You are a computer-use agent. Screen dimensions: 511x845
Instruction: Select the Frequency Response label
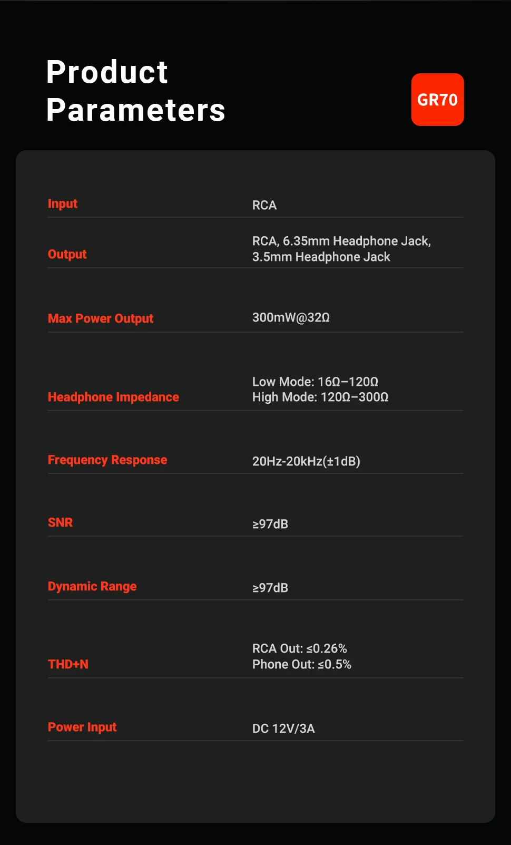click(107, 460)
